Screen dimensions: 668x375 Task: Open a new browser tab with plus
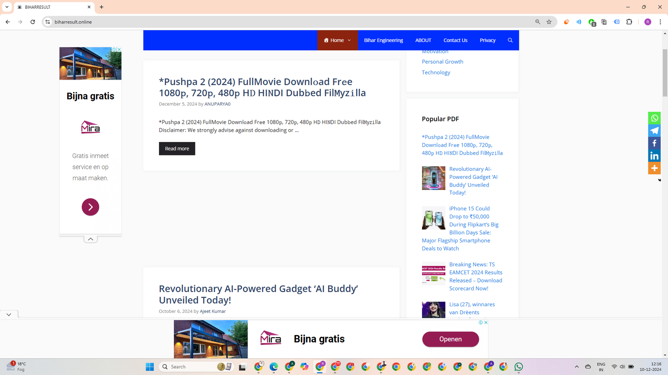101,7
